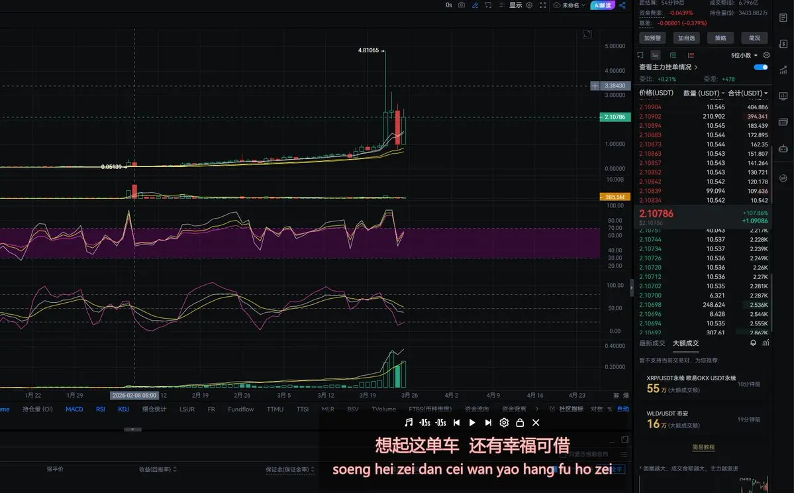
Task: Select the XRP/USDT永续 large trade entry
Action: tap(703, 384)
